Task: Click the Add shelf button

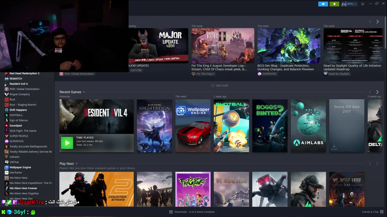Action: click(x=220, y=86)
